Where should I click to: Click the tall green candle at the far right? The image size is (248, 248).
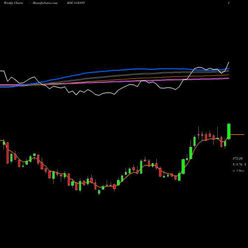click(229, 131)
